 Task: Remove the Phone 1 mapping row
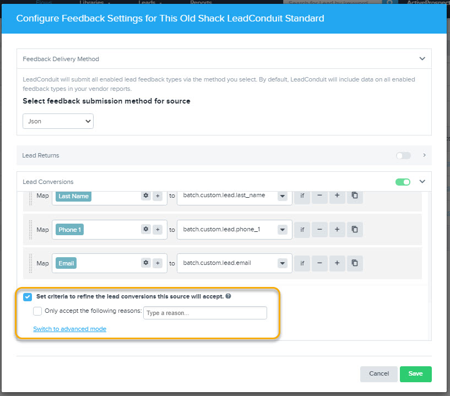[319, 230]
